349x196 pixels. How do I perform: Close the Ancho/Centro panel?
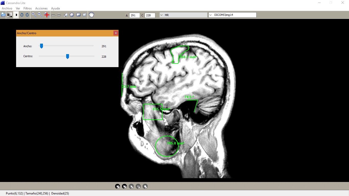coord(116,33)
